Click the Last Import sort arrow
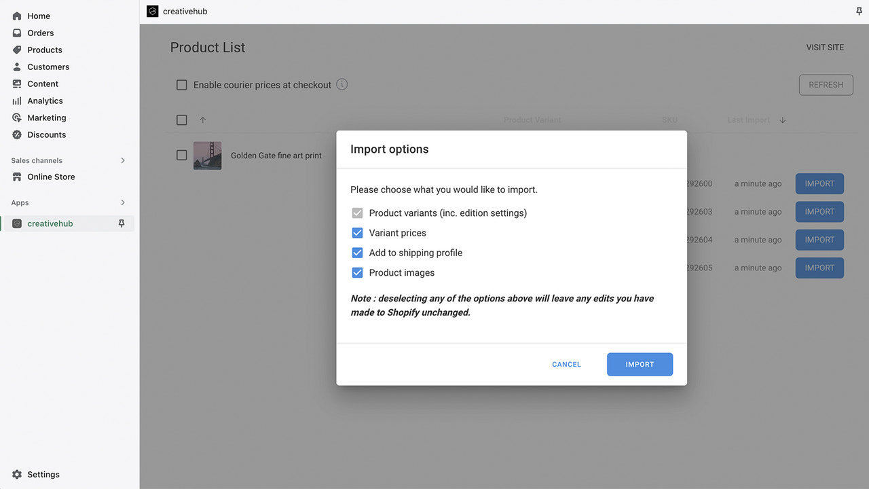869x489 pixels. (782, 120)
